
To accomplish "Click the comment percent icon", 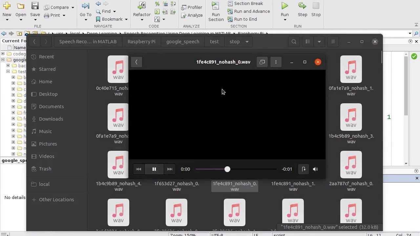I will (157, 4).
